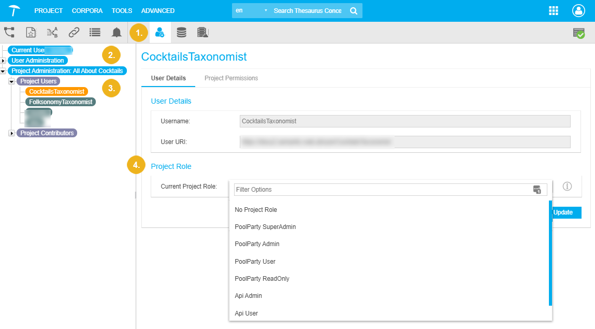Screen dimensions: 595x329
Task: Open the hierarchy tree view icon
Action: click(9, 33)
